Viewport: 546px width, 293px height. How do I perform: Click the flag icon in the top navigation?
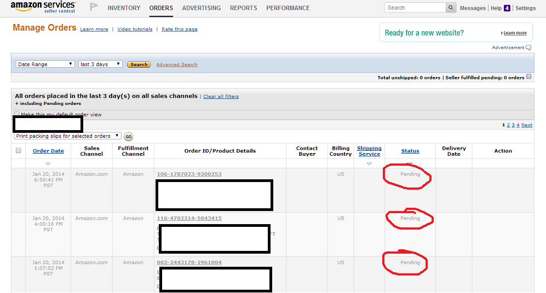point(94,8)
